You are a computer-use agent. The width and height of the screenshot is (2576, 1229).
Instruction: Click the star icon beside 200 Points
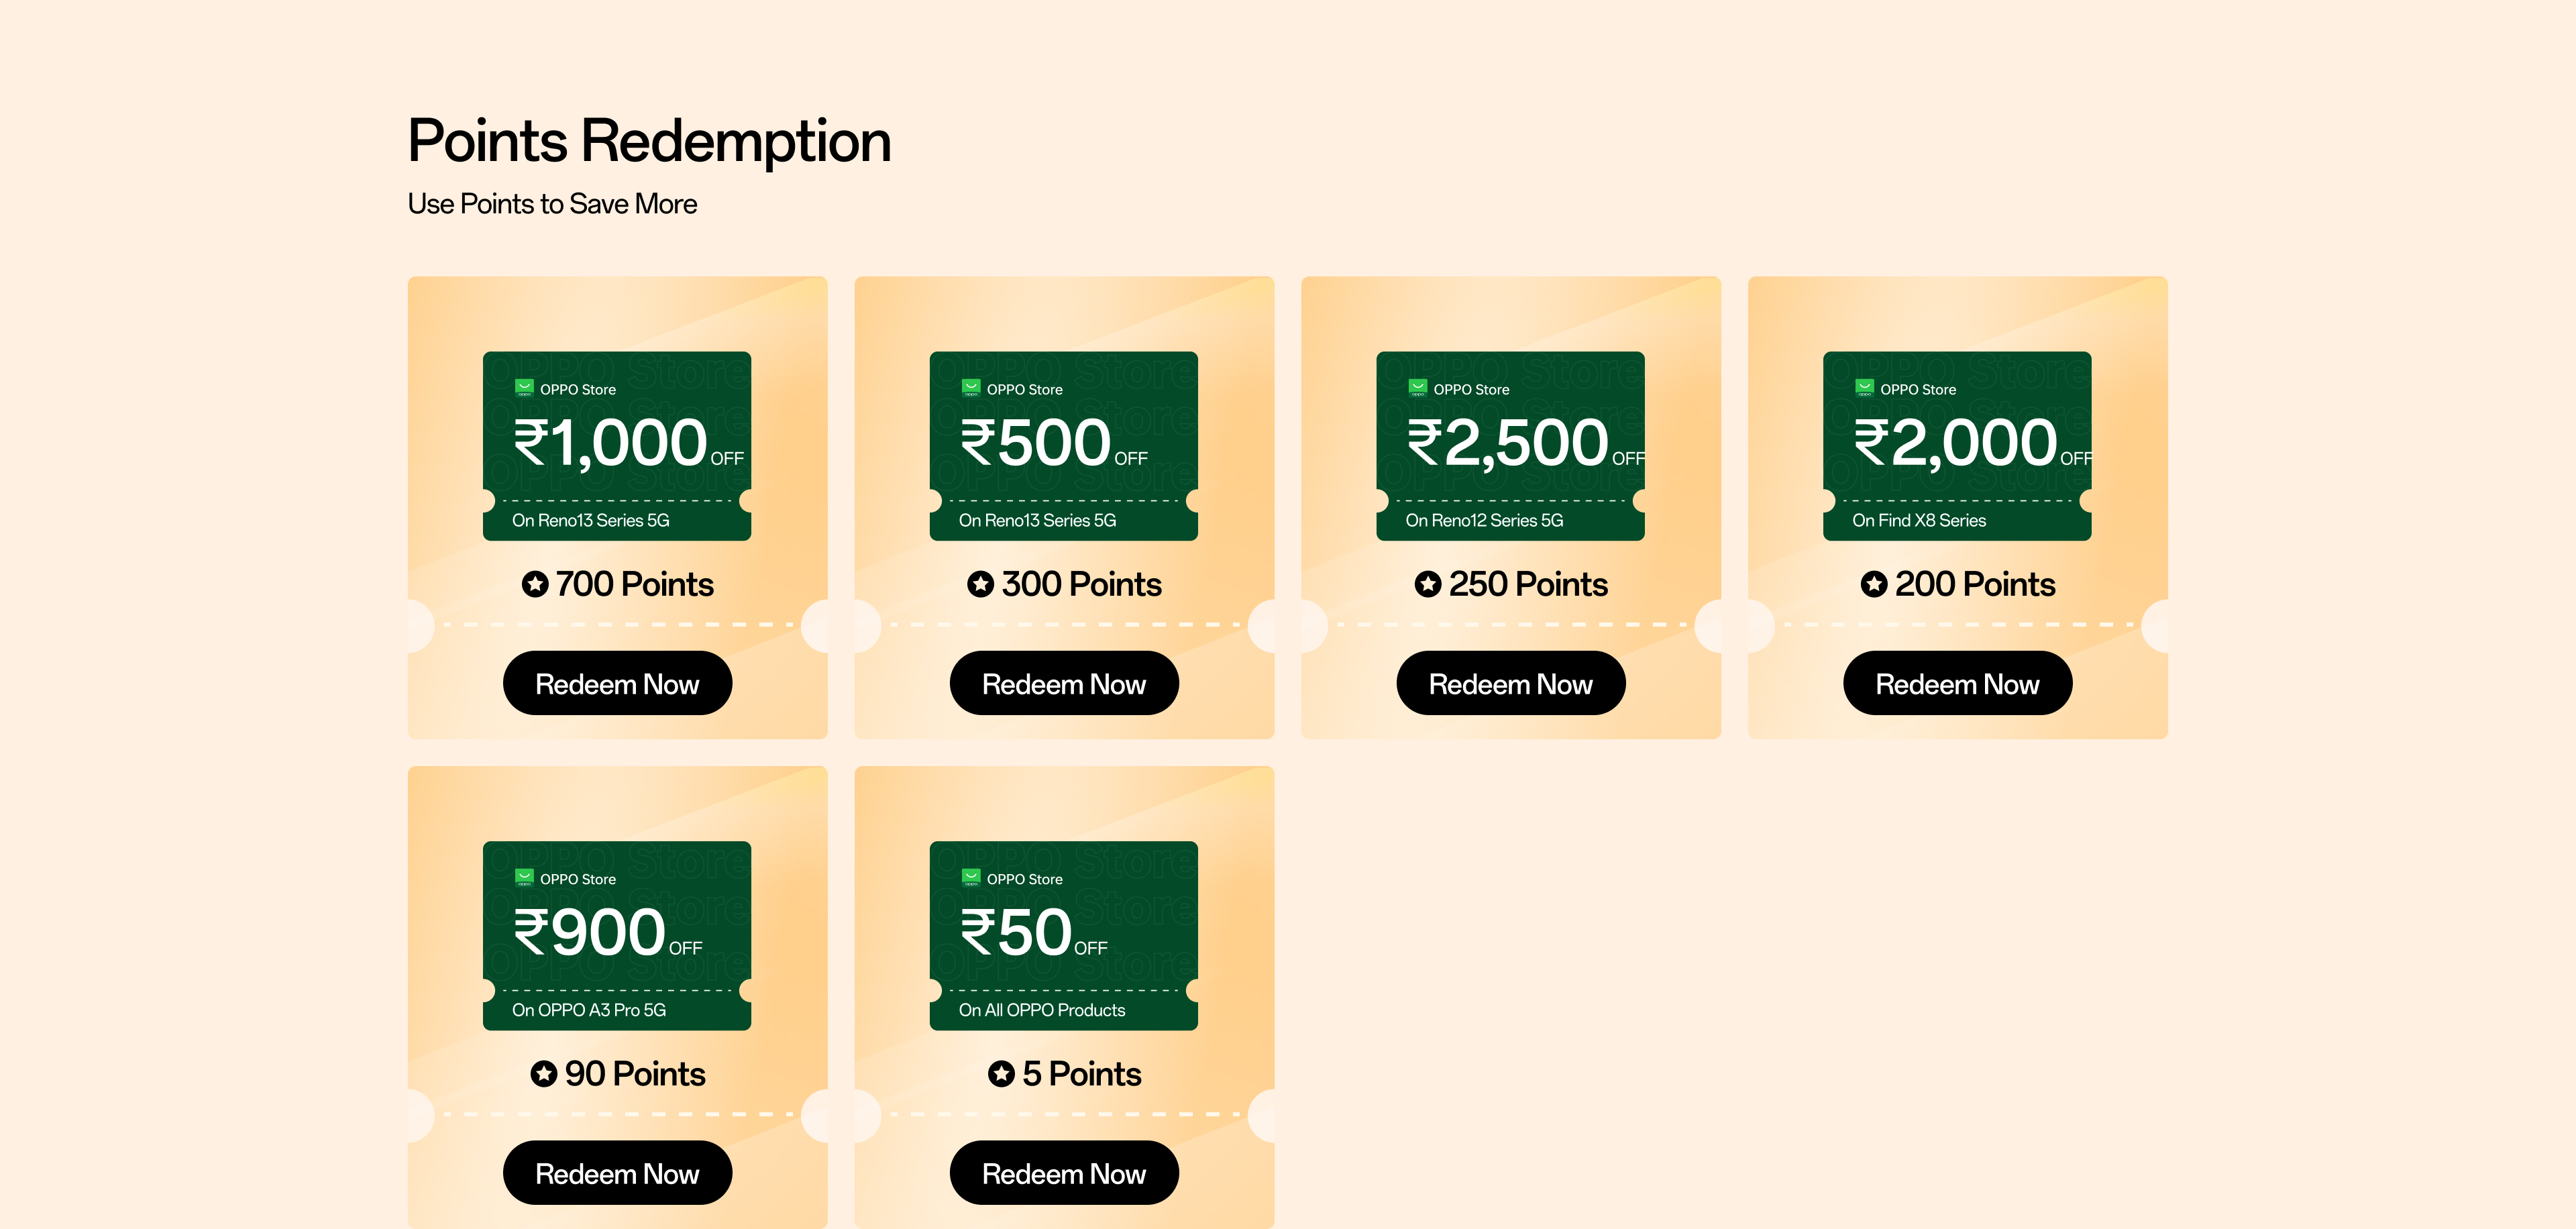pyautogui.click(x=1873, y=584)
